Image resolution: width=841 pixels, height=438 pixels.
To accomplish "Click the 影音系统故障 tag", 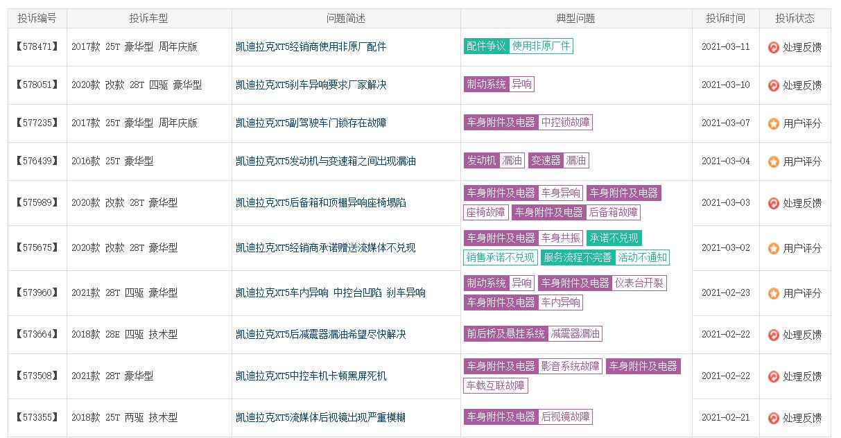I will (x=570, y=366).
